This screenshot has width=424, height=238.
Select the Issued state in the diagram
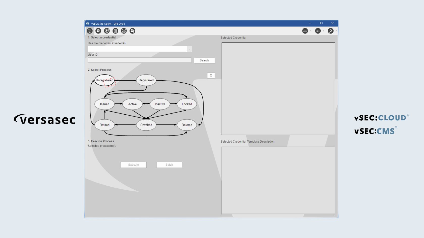point(104,104)
